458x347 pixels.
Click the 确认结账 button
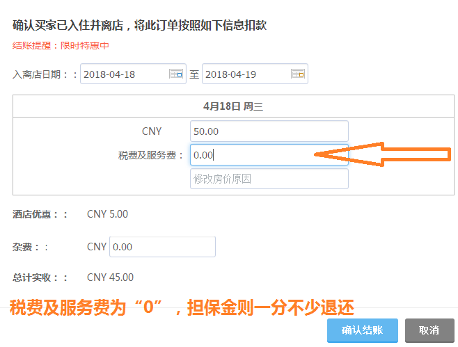pyautogui.click(x=363, y=330)
